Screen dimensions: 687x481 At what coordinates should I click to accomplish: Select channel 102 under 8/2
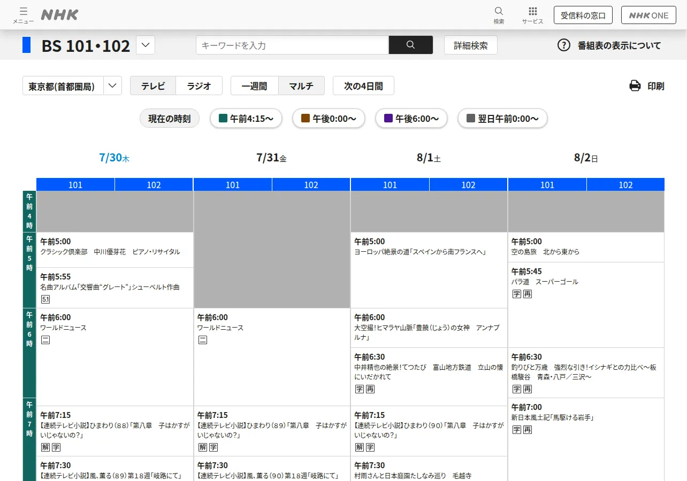click(625, 184)
